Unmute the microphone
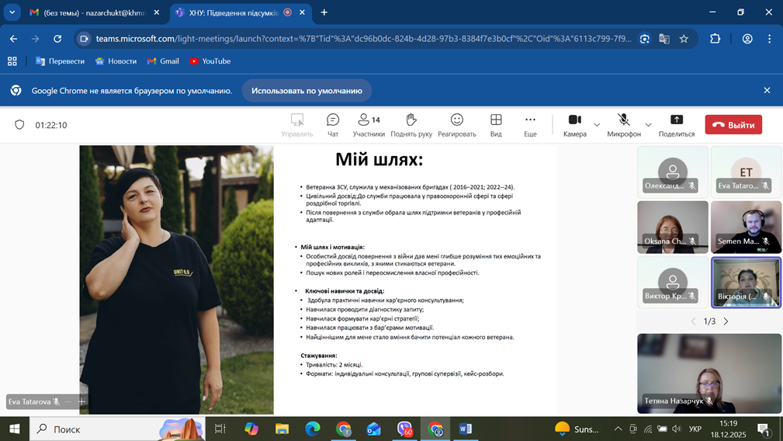The width and height of the screenshot is (783, 441). (x=623, y=124)
